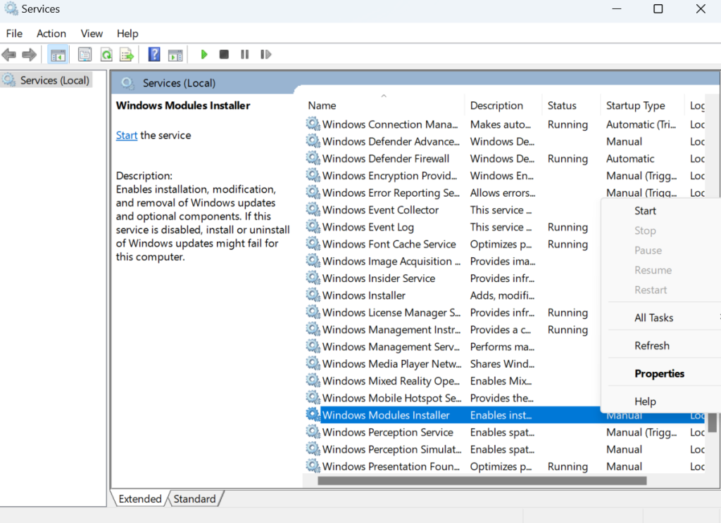Click the horizontal scrollbar below services list
This screenshot has width=721, height=523.
coord(482,481)
